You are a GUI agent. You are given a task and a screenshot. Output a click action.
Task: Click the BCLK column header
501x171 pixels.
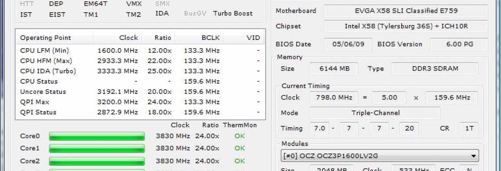point(198,38)
